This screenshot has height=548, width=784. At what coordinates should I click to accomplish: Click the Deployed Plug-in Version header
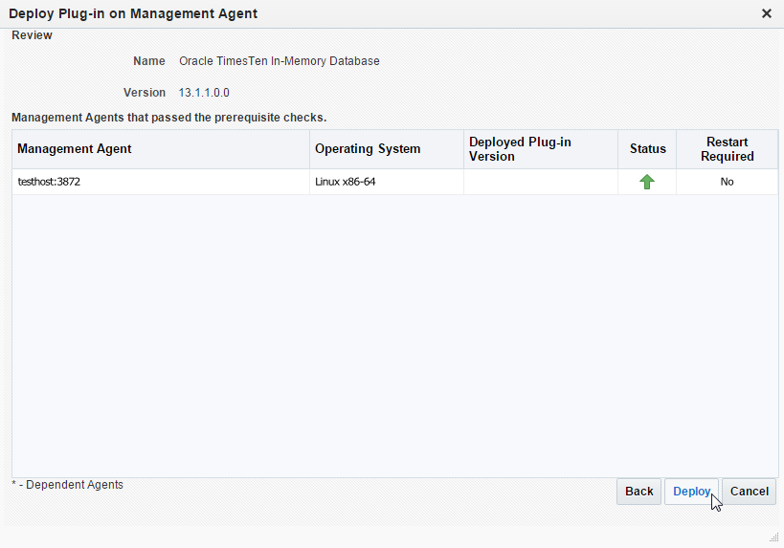(x=541, y=149)
